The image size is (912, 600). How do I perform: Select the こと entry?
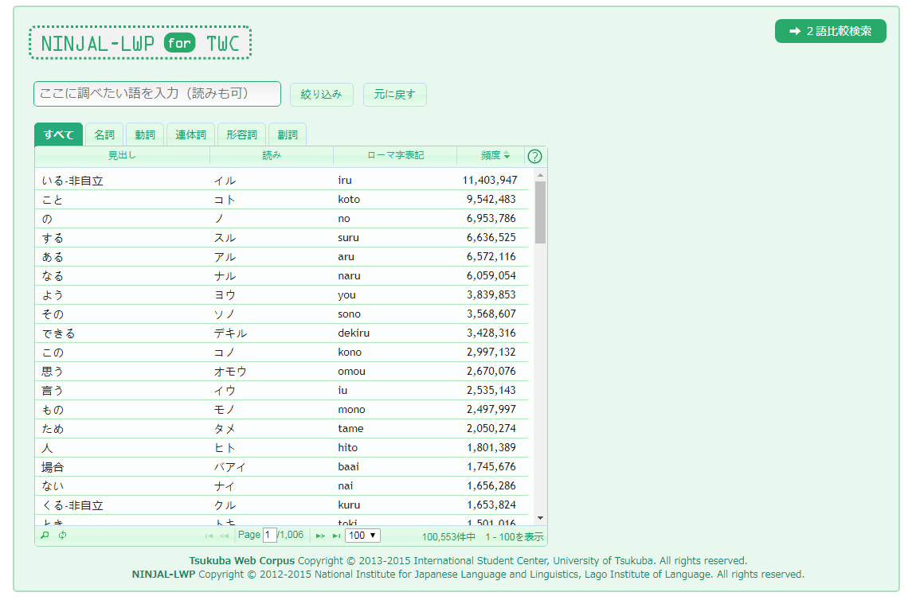(x=281, y=200)
